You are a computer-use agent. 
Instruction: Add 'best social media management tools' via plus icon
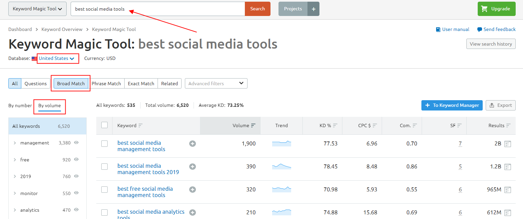coord(193,144)
